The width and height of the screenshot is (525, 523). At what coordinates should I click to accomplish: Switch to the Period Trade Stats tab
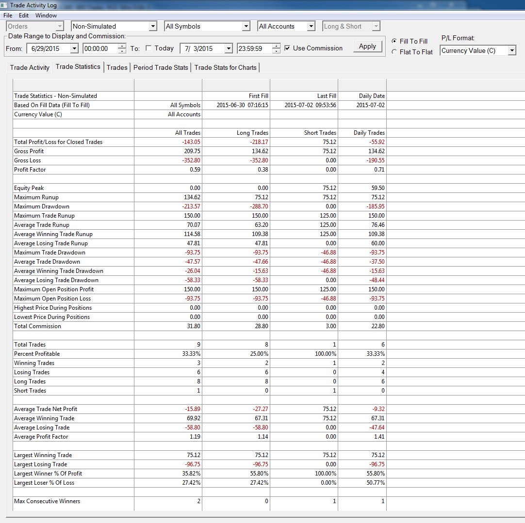pyautogui.click(x=161, y=67)
